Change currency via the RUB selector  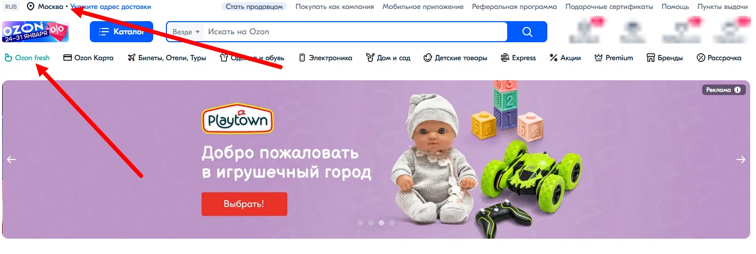(11, 7)
